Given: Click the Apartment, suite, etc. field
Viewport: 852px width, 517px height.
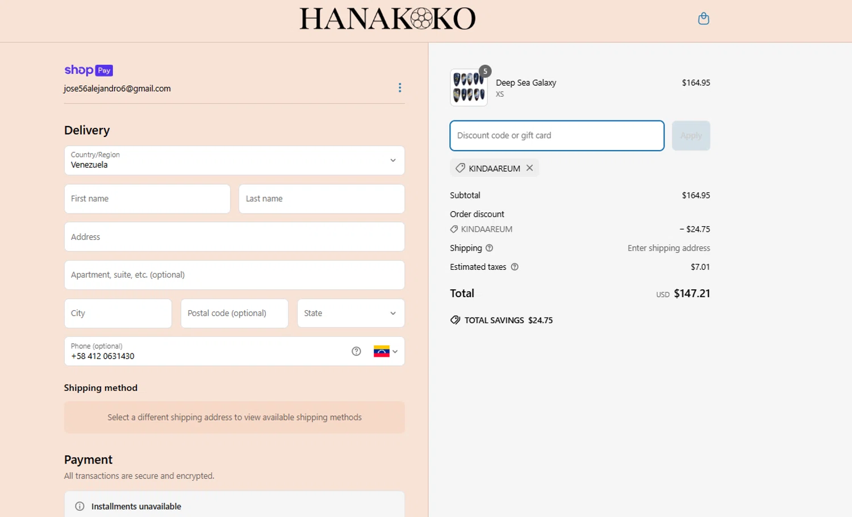Looking at the screenshot, I should (x=234, y=275).
